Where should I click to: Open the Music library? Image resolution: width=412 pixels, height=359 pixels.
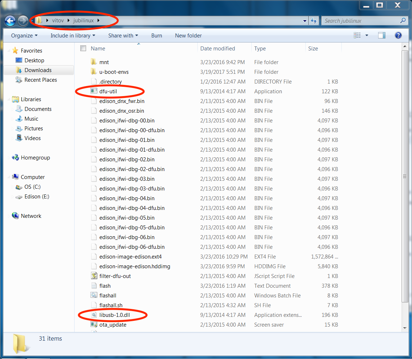[x=31, y=119]
